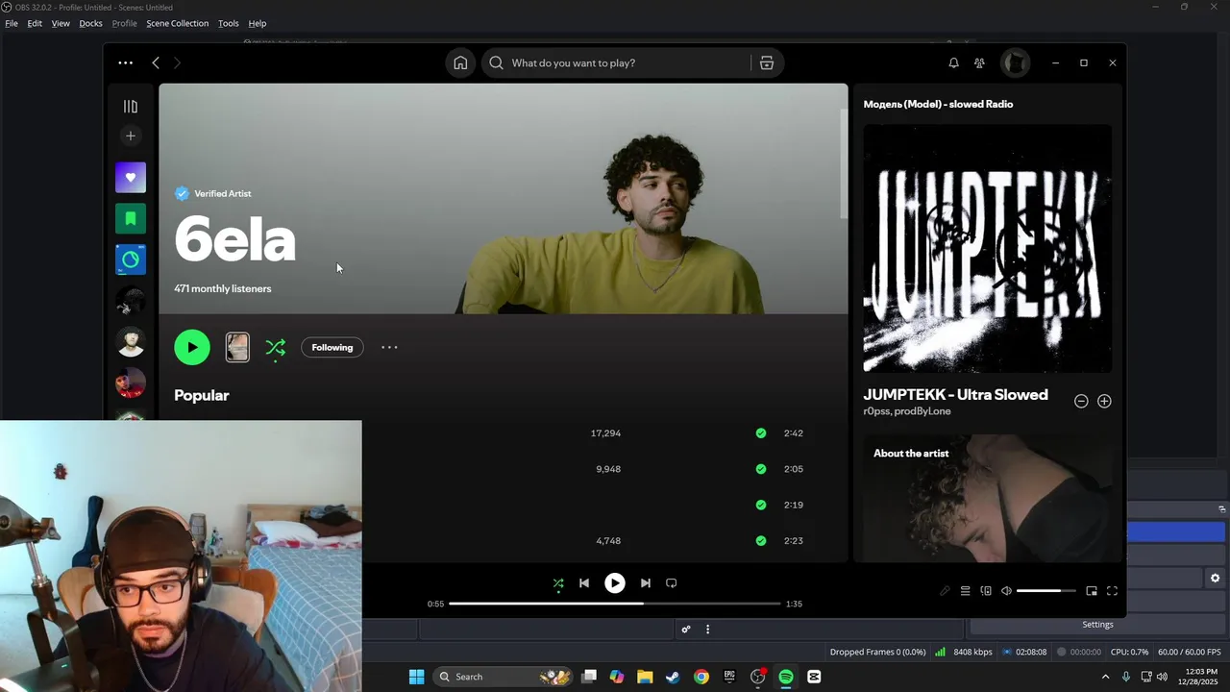Go back with Spotify left arrow
Screen dimensions: 1230x692
pos(156,62)
